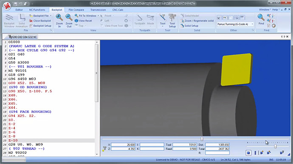
Task: Click the play to next step button
Action: 269,153
